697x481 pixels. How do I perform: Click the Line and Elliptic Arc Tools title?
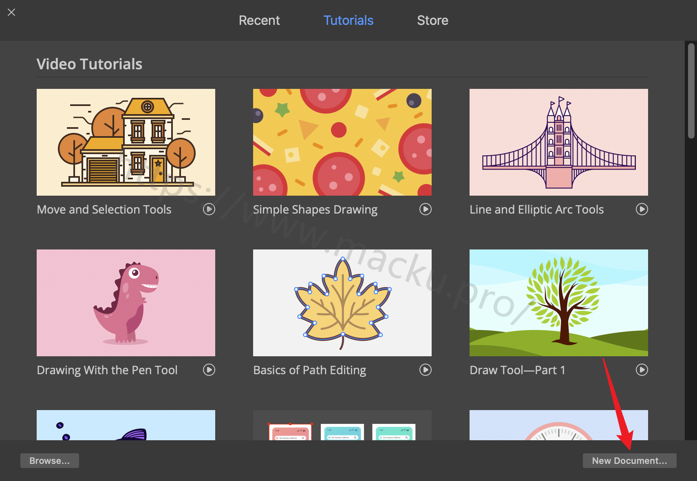[x=536, y=210]
